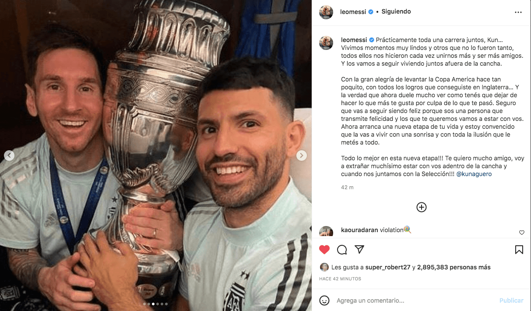Unlike the post with the red heart
The height and width of the screenshot is (311, 531).
(x=324, y=250)
